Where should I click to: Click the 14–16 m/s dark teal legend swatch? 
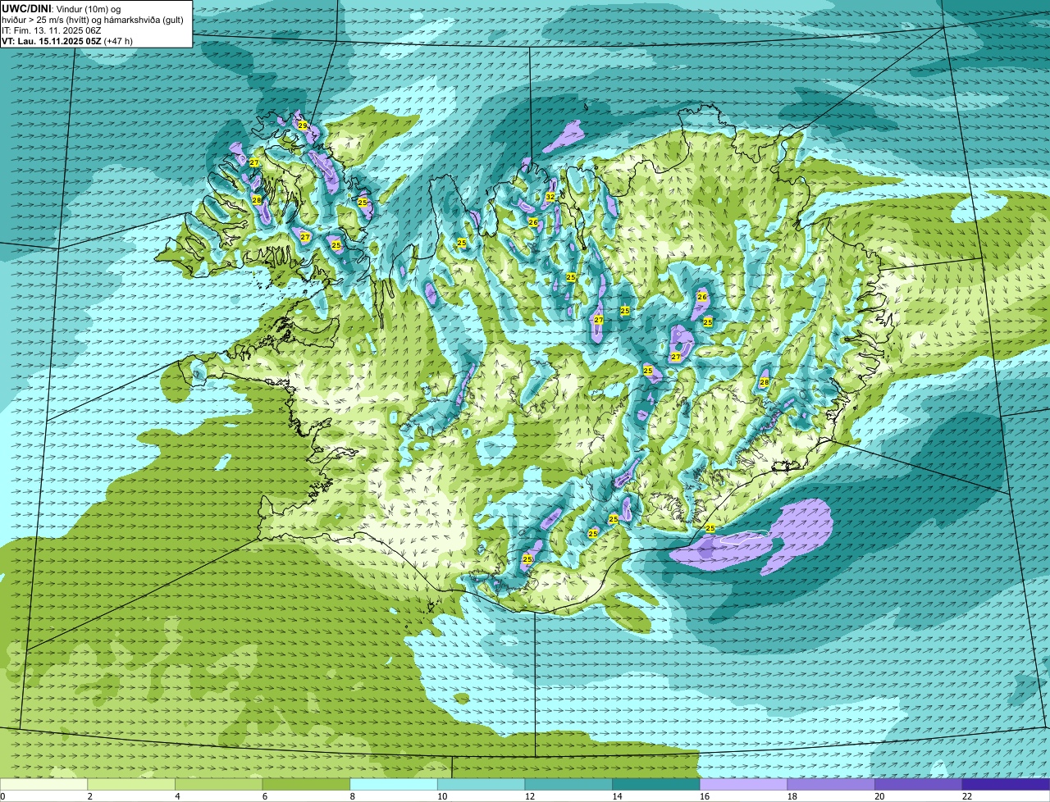pos(656,784)
